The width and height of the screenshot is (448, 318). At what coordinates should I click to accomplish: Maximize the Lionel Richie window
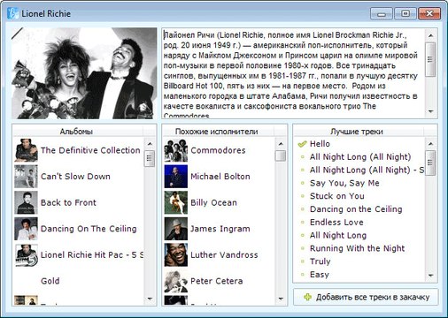tap(406, 13)
